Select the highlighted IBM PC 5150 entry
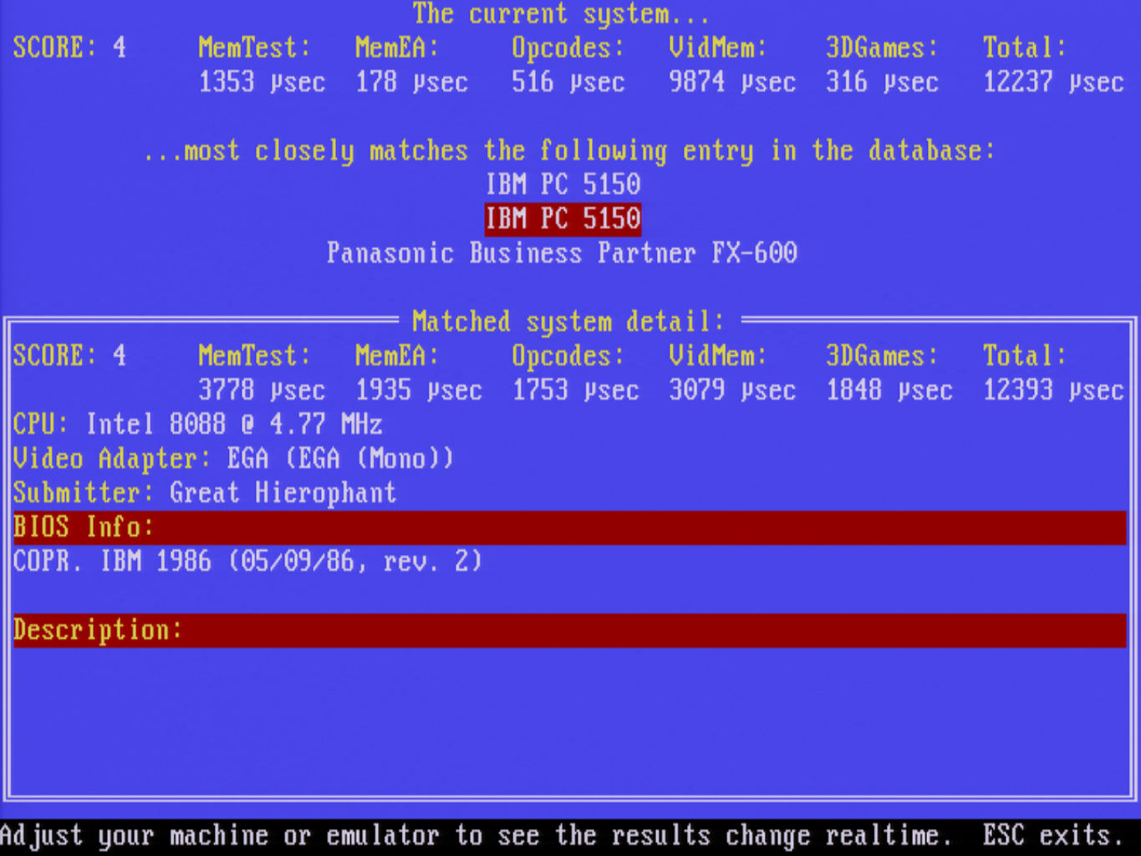 coord(563,219)
